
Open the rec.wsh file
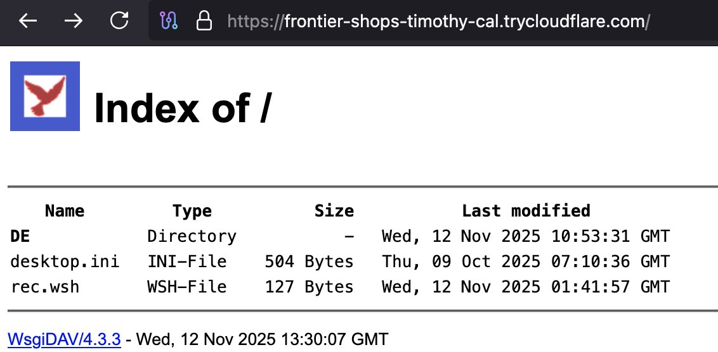pyautogui.click(x=45, y=287)
